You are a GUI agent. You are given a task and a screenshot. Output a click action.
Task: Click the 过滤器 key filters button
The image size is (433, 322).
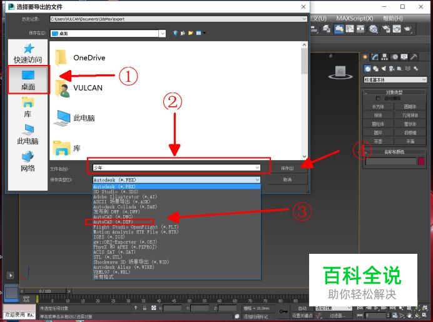click(x=337, y=315)
